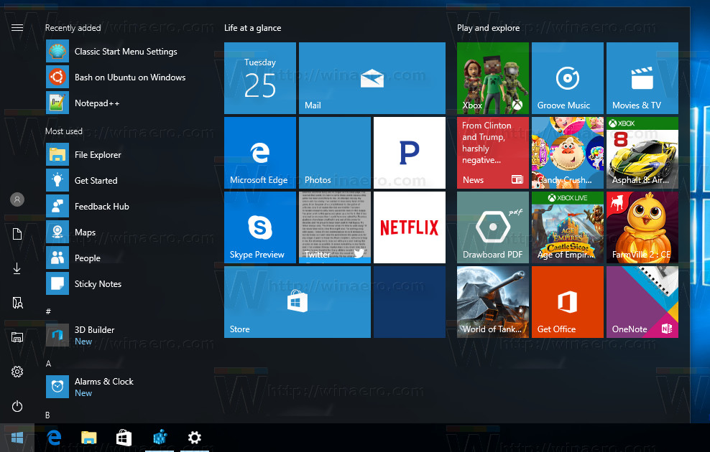Viewport: 710px width, 452px height.
Task: Launch the Netflix tile
Action: click(409, 227)
